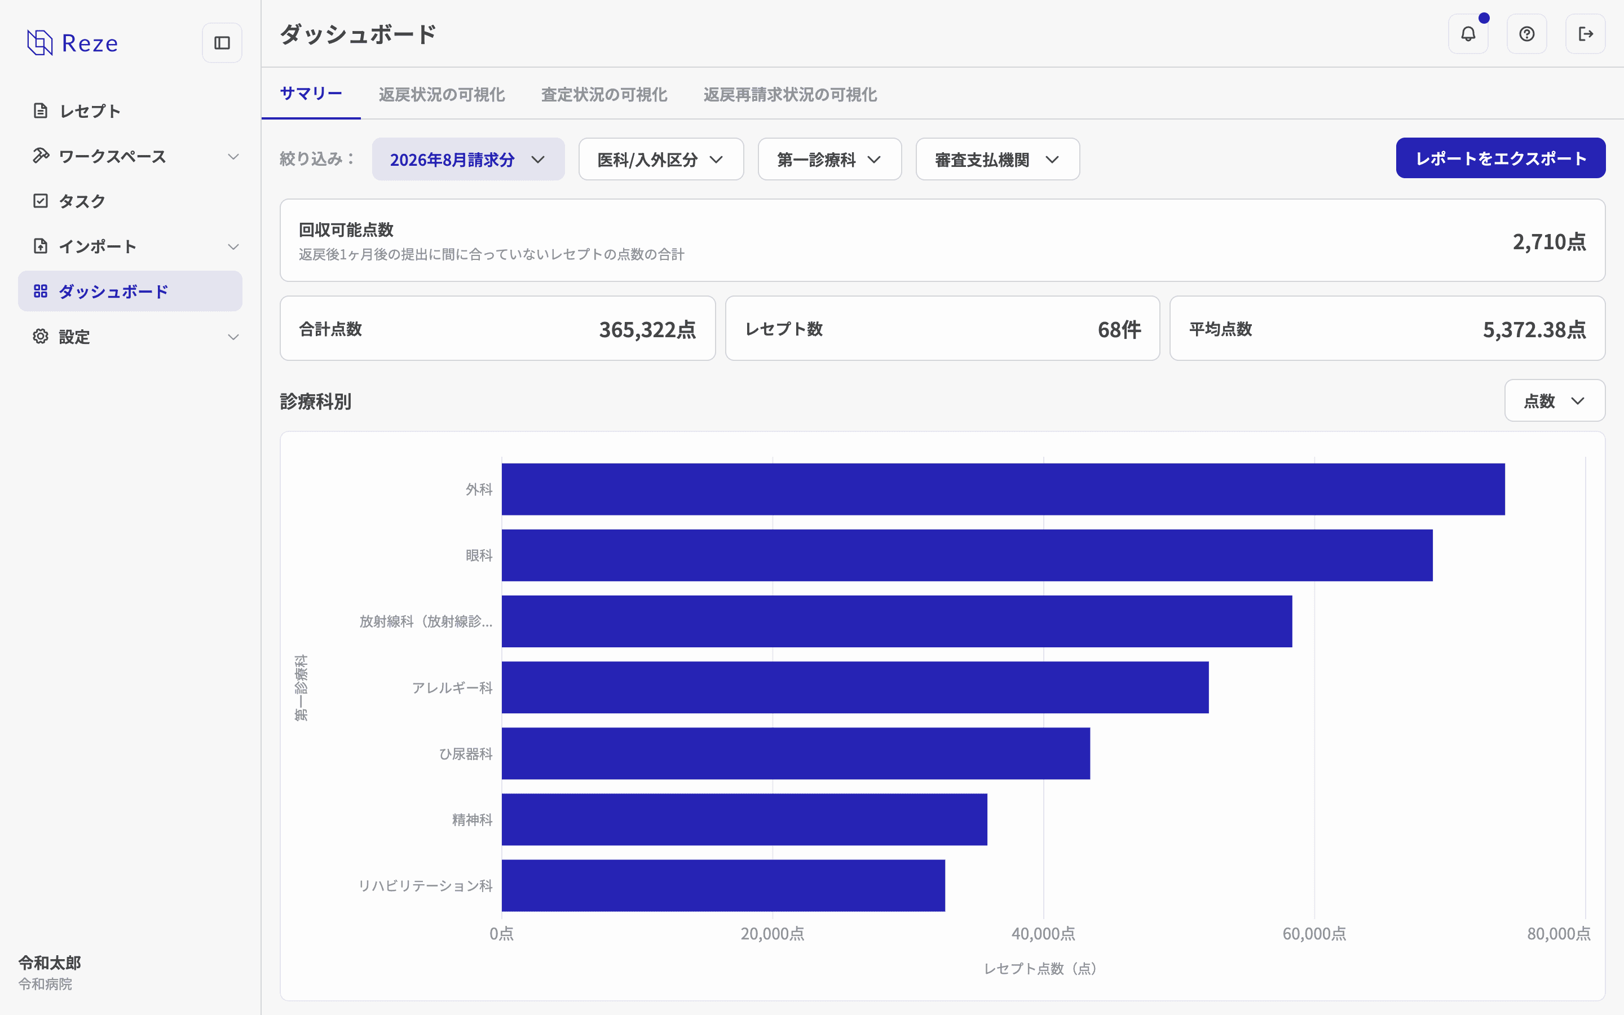The width and height of the screenshot is (1624, 1015).
Task: Click the 合計点数 card
Action: click(497, 328)
